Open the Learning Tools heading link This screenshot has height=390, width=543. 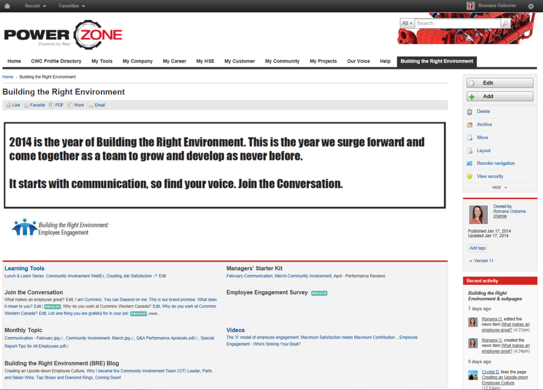coord(24,268)
